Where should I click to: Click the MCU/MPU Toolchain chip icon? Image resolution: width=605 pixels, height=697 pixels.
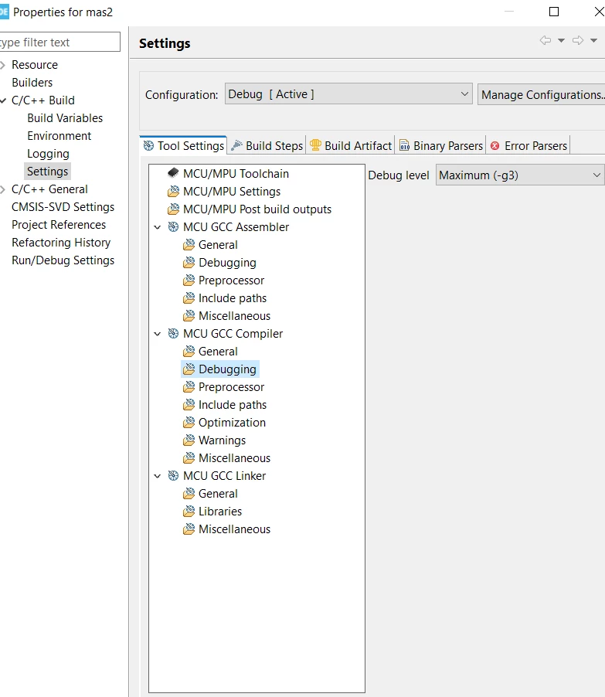click(x=173, y=173)
